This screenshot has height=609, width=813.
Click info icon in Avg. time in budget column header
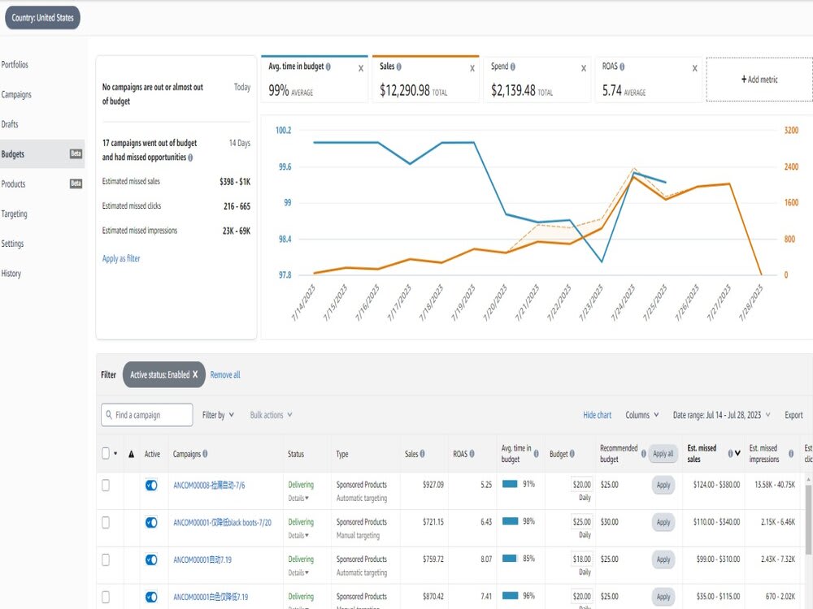click(x=536, y=454)
